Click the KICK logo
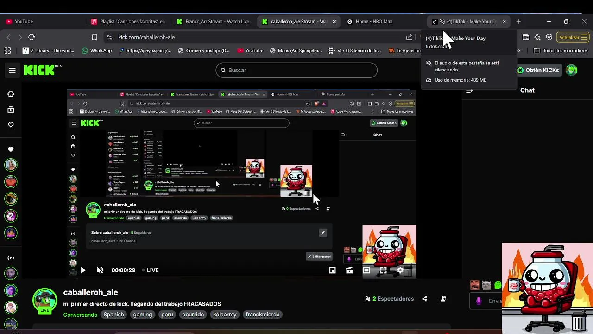Image resolution: width=593 pixels, height=334 pixels. (42, 70)
